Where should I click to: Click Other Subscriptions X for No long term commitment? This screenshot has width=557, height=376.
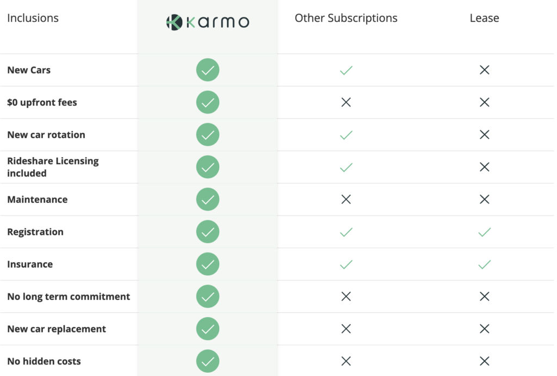pyautogui.click(x=346, y=297)
